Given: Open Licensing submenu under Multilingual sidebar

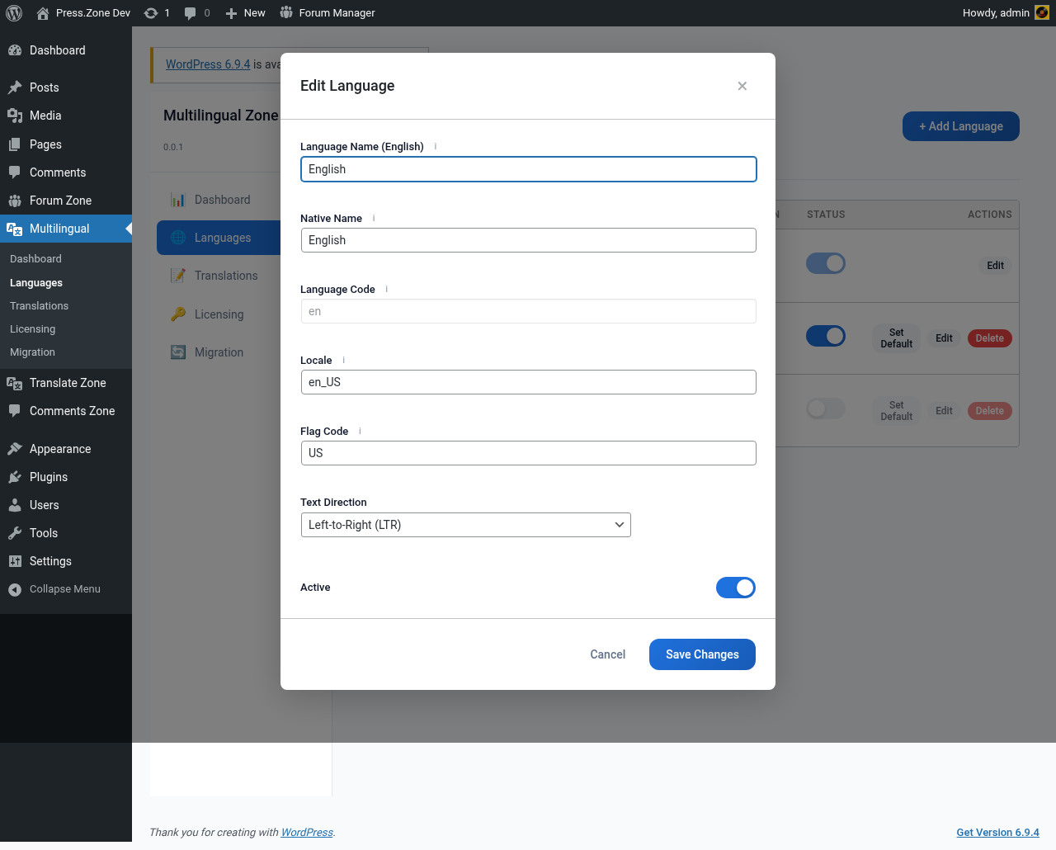Looking at the screenshot, I should click(33, 328).
